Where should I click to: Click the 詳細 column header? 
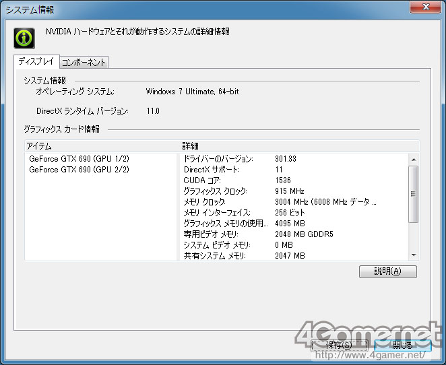300,146
